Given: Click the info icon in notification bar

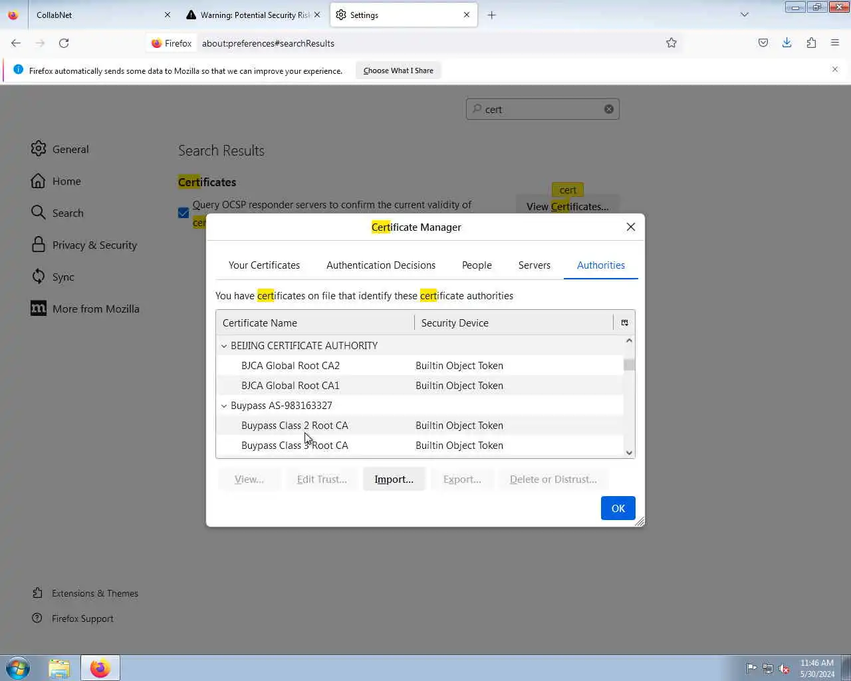Looking at the screenshot, I should click(x=18, y=70).
